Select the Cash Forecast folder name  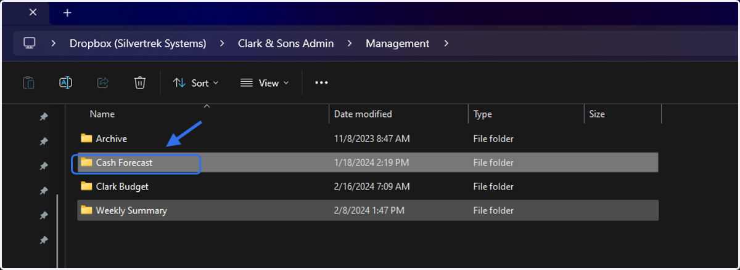(x=124, y=163)
